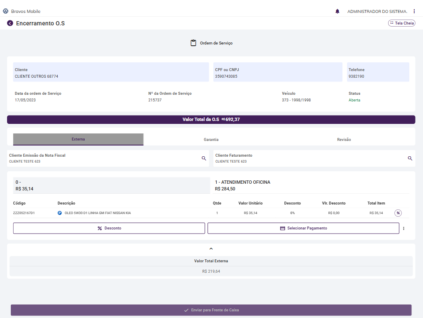423x318 pixels.
Task: Collapse the Valor Total Externa panel
Action: (211, 249)
